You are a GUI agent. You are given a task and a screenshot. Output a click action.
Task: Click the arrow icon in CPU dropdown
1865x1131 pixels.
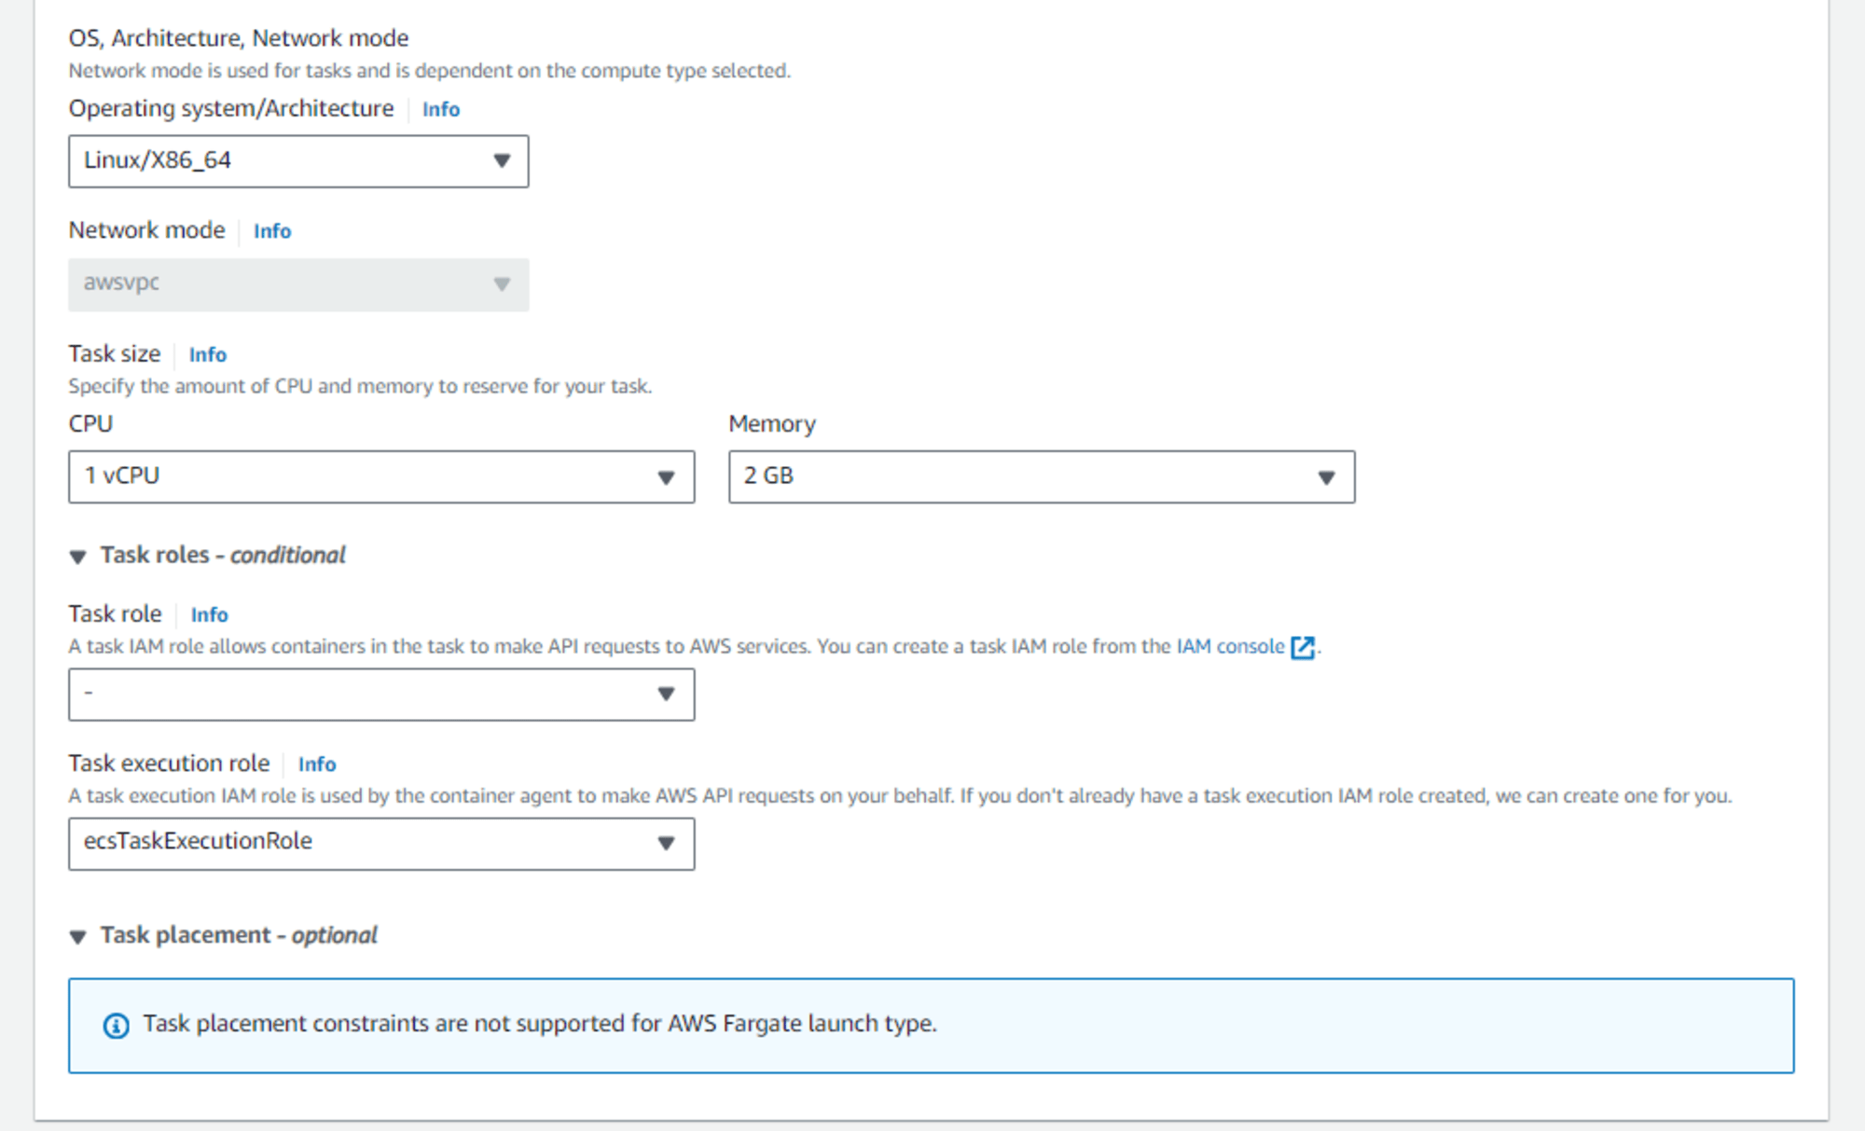pos(666,477)
